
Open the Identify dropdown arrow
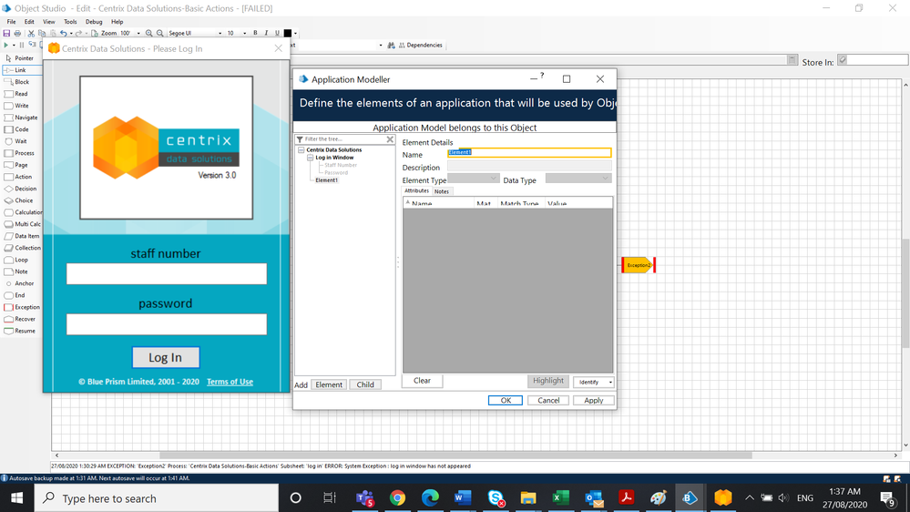610,383
